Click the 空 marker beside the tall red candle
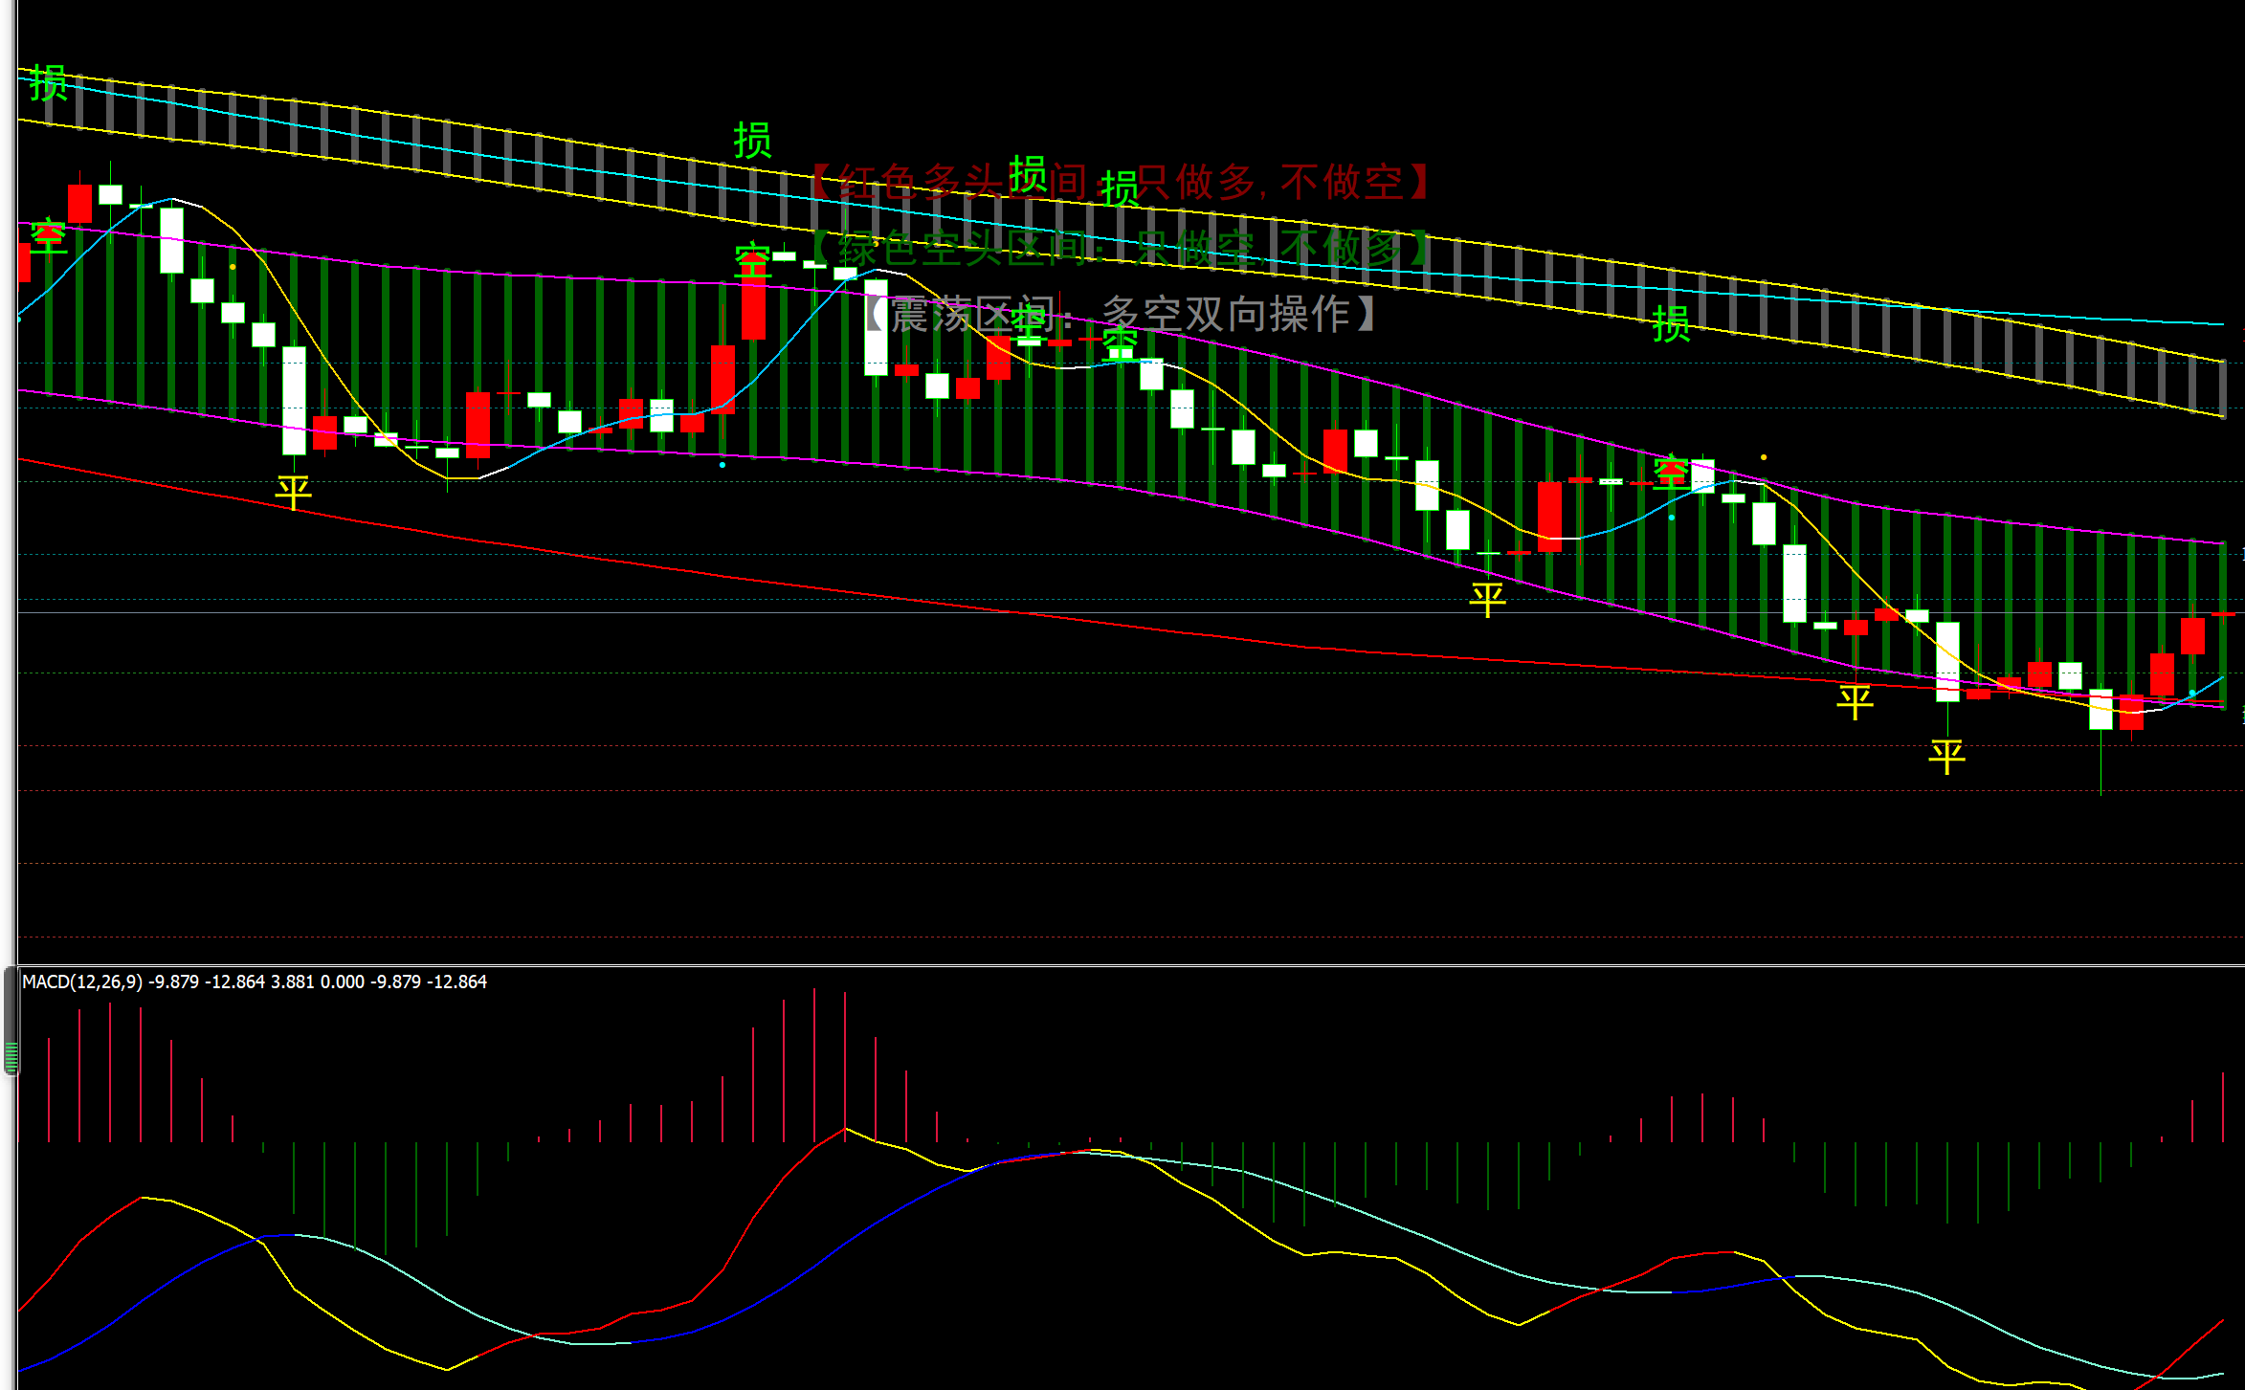2245x1390 pixels. [x=752, y=260]
